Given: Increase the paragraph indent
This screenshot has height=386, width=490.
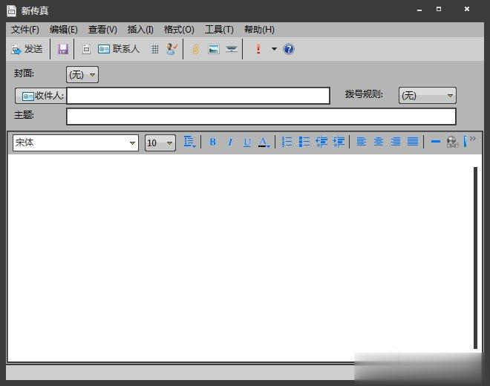Looking at the screenshot, I should [339, 142].
